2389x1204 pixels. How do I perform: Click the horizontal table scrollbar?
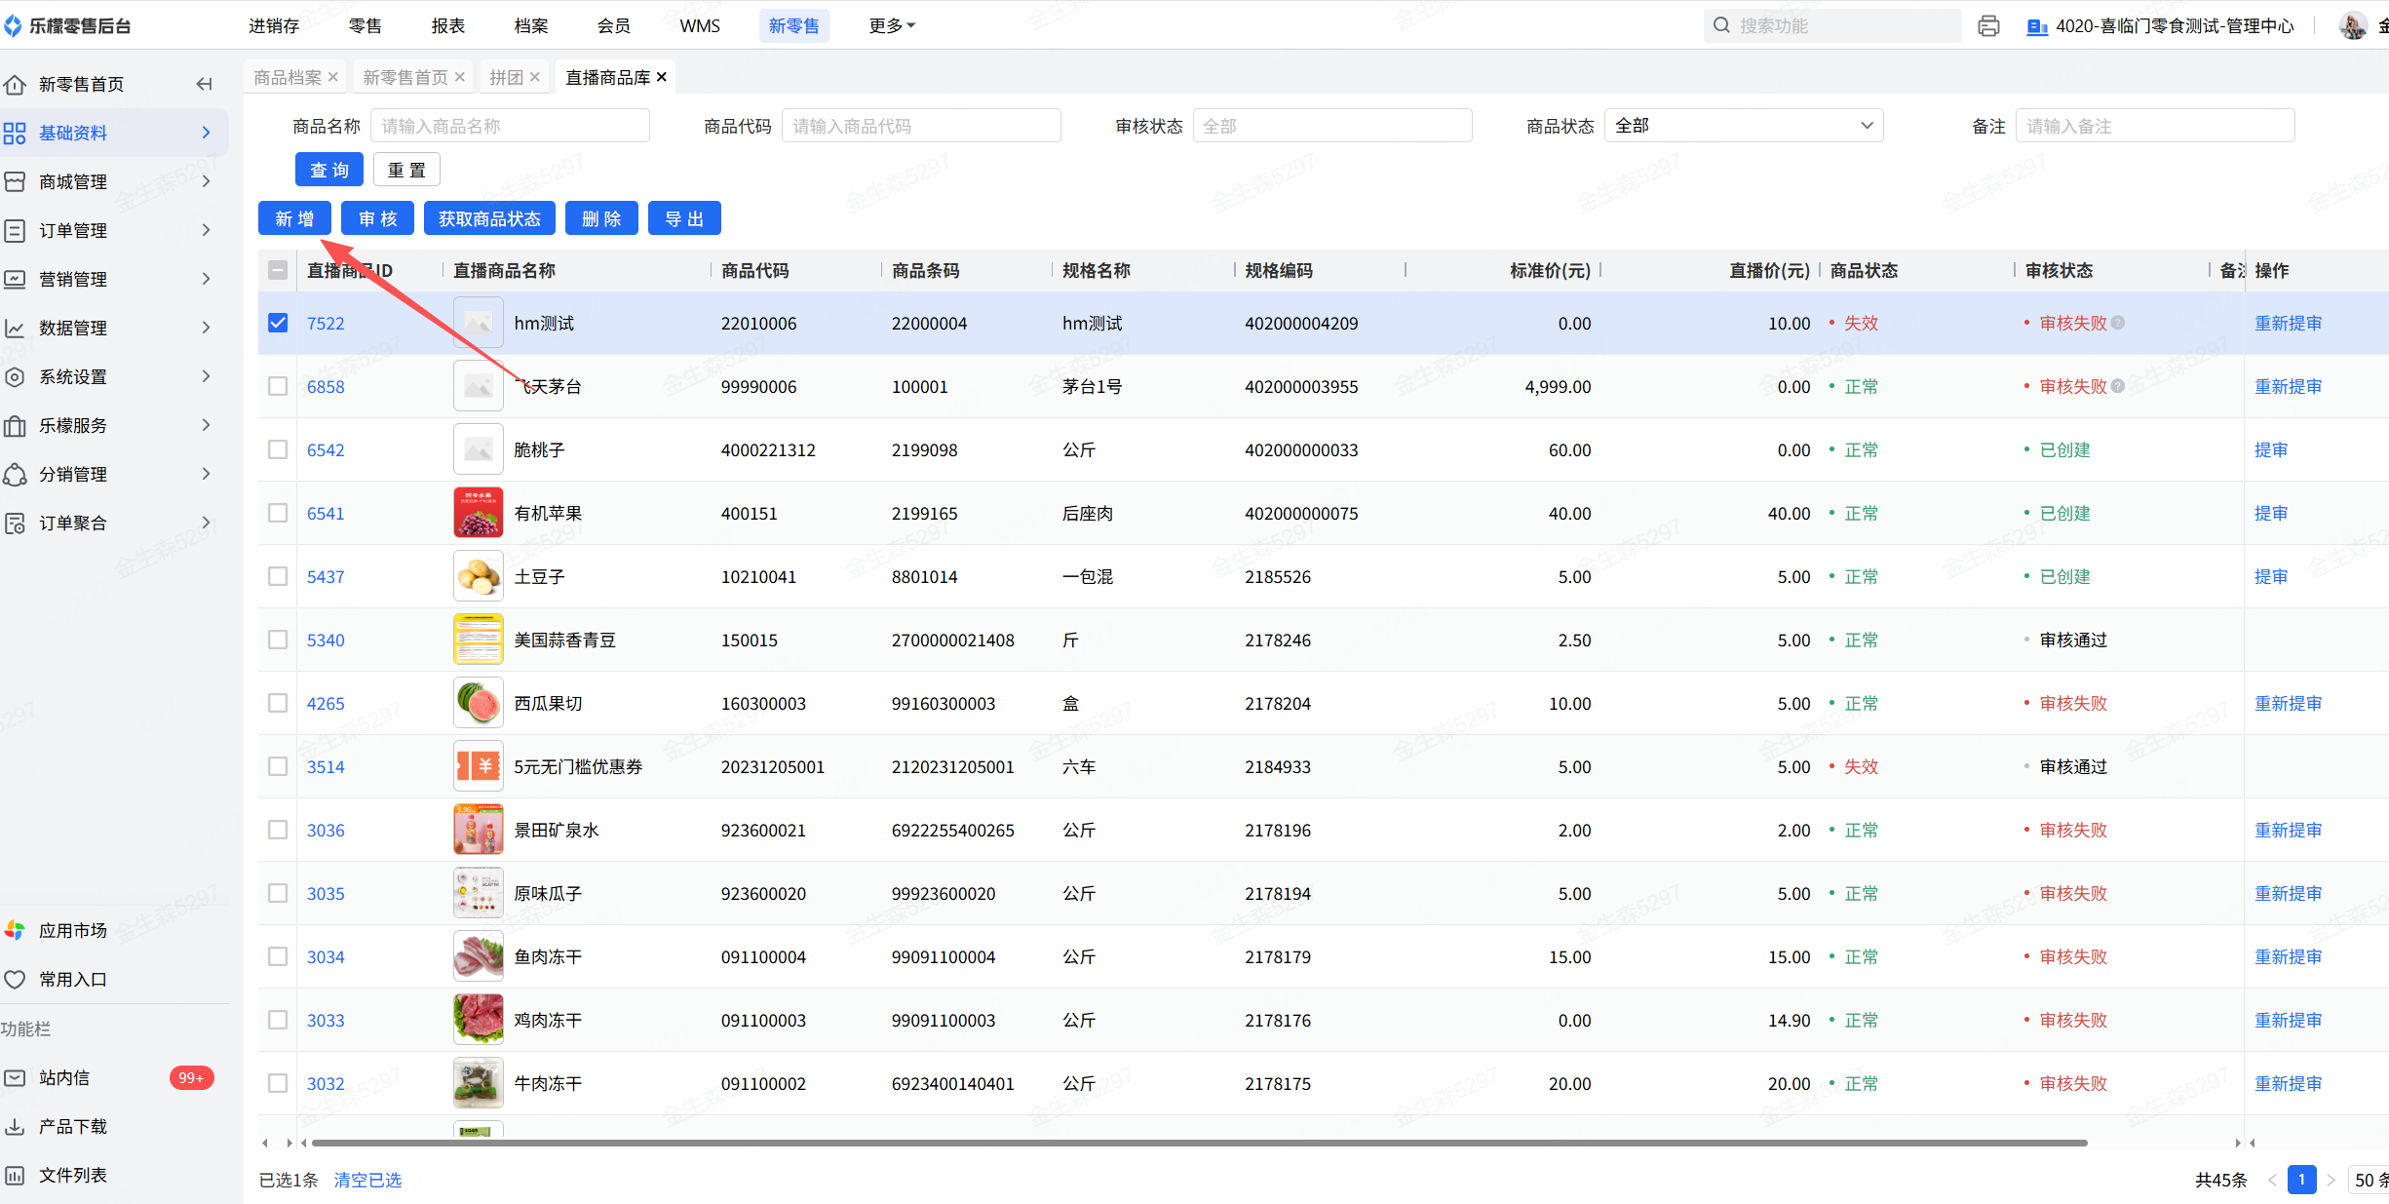click(x=1199, y=1143)
